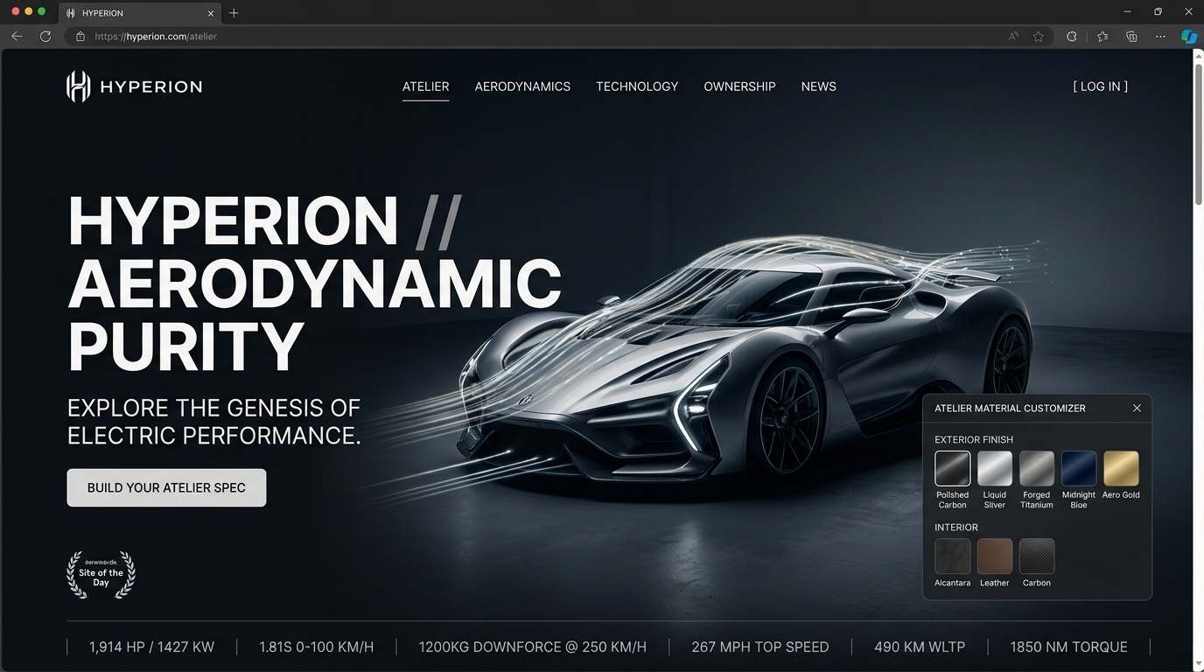
Task: Choose the Forged Titanium swatch
Action: tap(1037, 468)
